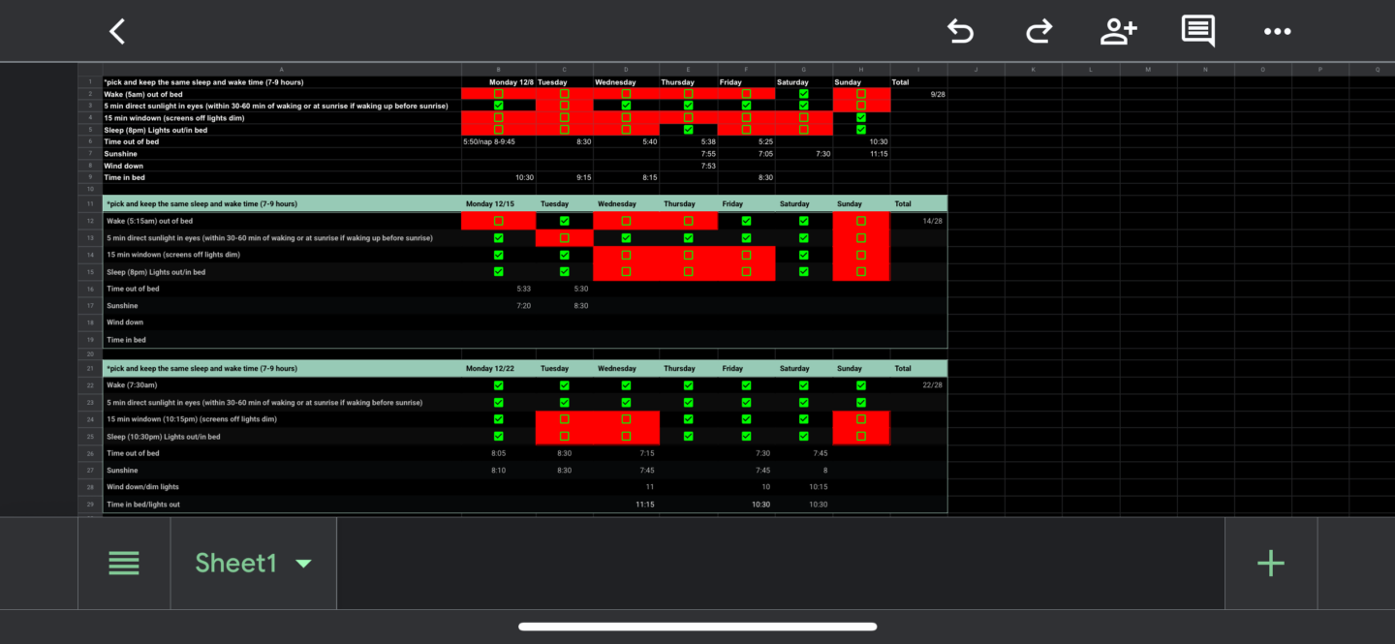Check Sunday Sleep (10:30pm) checkbox in third week
The image size is (1395, 644).
(860, 437)
